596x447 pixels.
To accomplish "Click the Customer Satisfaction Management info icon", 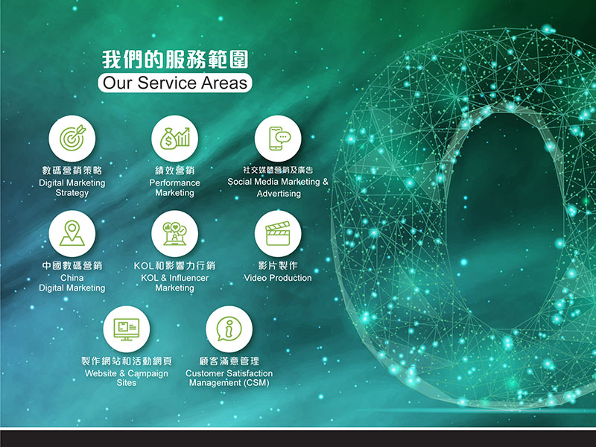I will point(229,329).
